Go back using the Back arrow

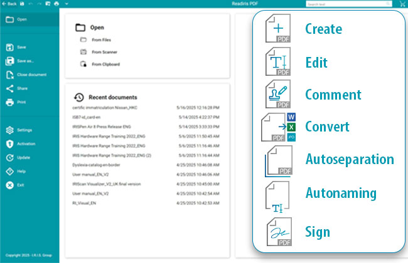click(x=9, y=4)
